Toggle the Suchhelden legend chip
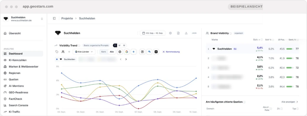This screenshot has height=116, width=307. (66, 59)
